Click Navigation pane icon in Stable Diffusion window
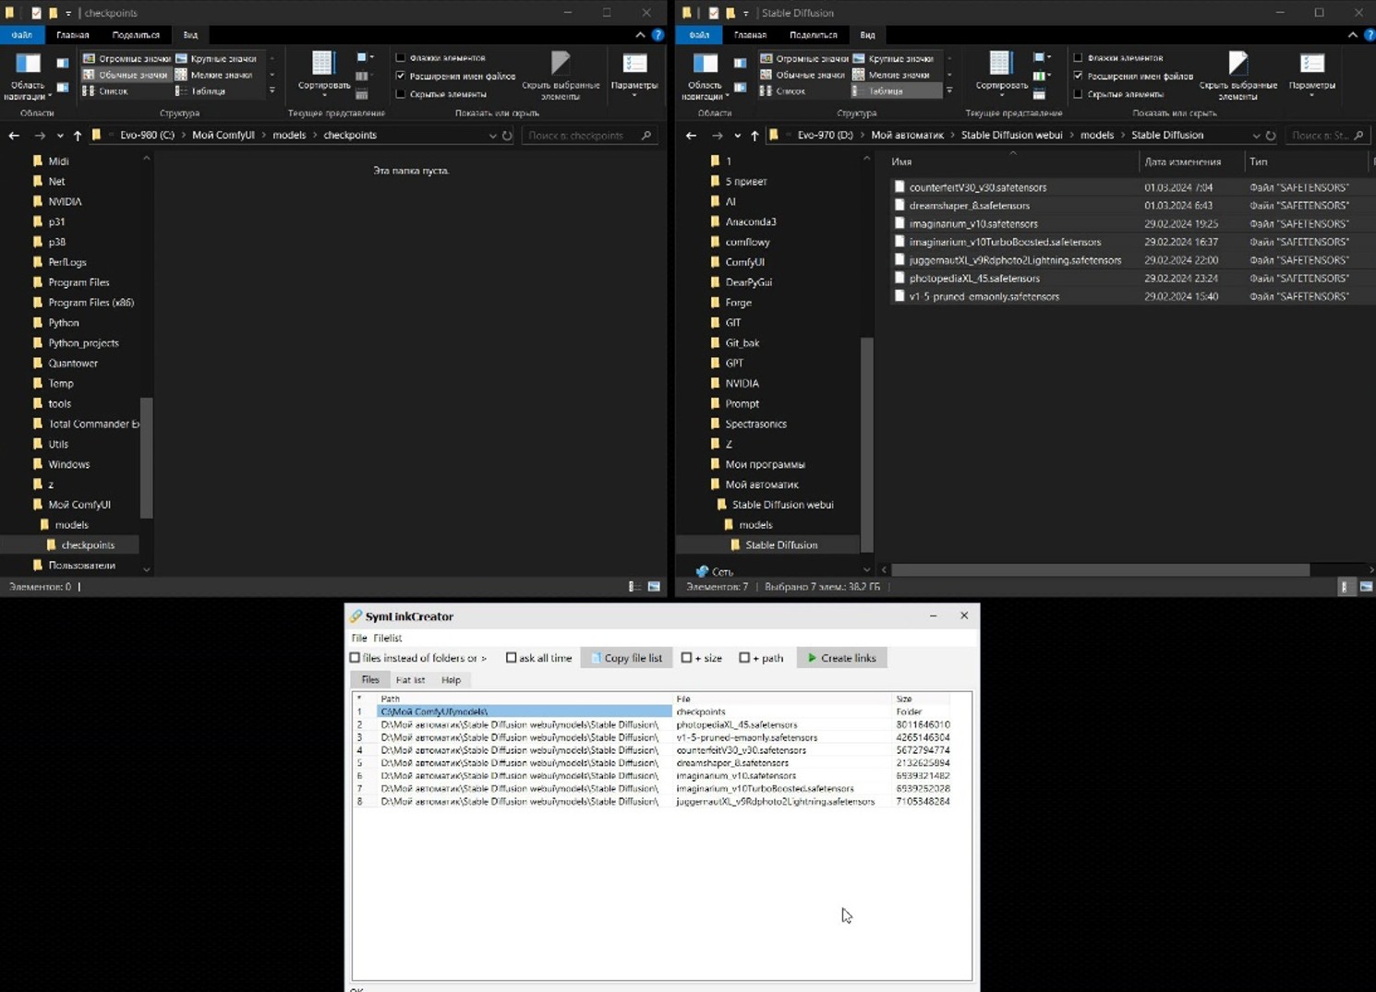 705,64
